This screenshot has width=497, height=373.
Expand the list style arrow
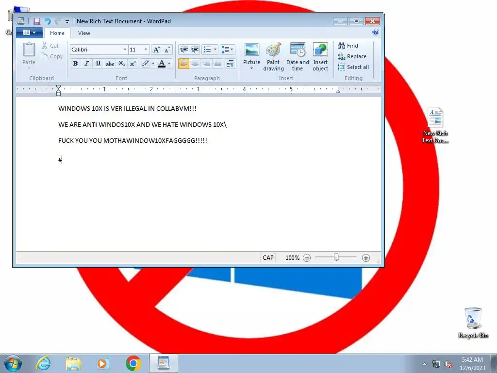point(215,50)
